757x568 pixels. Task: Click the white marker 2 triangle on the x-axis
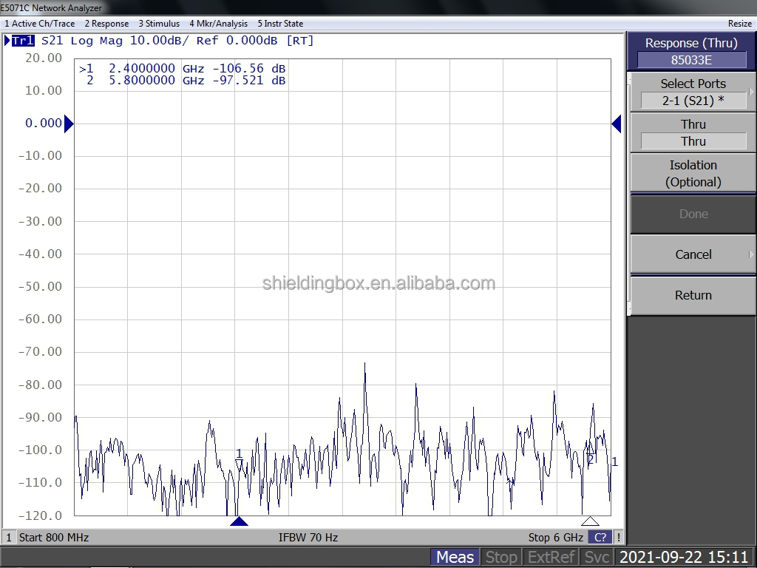pyautogui.click(x=590, y=521)
